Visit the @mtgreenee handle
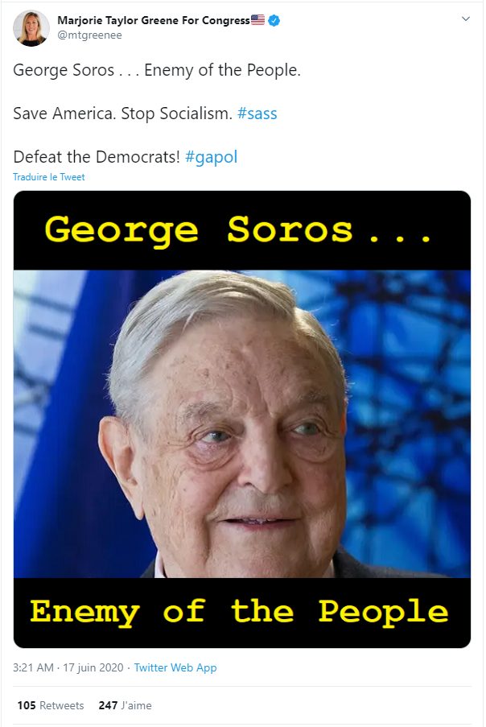The width and height of the screenshot is (486, 727). tap(89, 35)
